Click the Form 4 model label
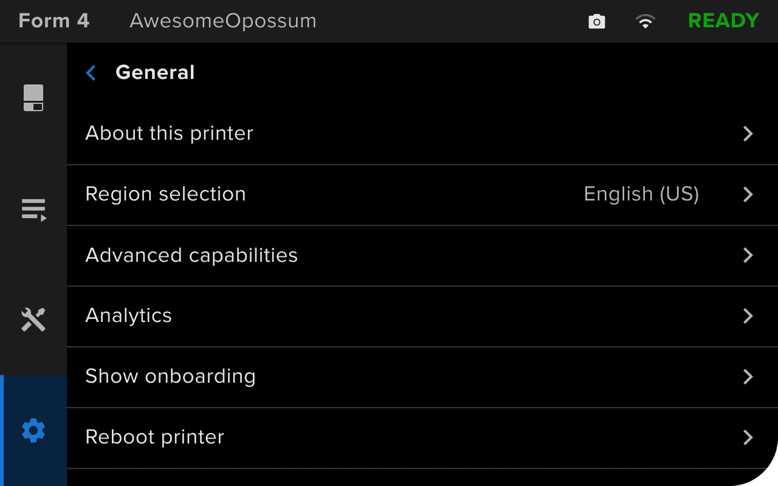 54,21
